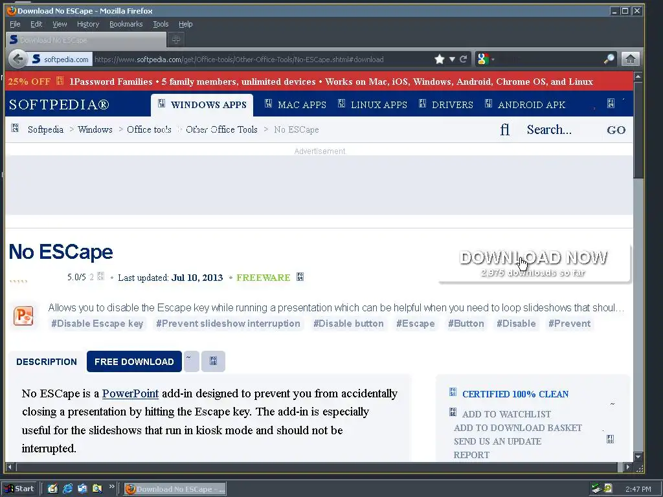The width and height of the screenshot is (663, 497).
Task: Open the DESCRIPTION tab
Action: pos(47,362)
